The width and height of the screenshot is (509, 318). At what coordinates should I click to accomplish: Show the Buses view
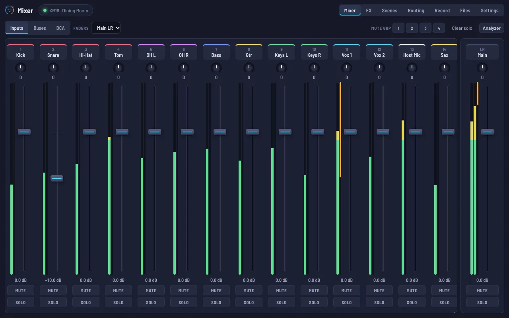click(x=40, y=28)
